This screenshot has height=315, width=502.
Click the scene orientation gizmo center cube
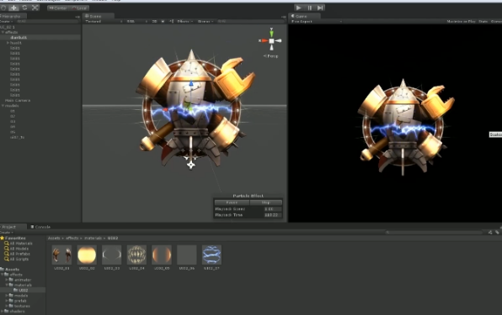(271, 41)
